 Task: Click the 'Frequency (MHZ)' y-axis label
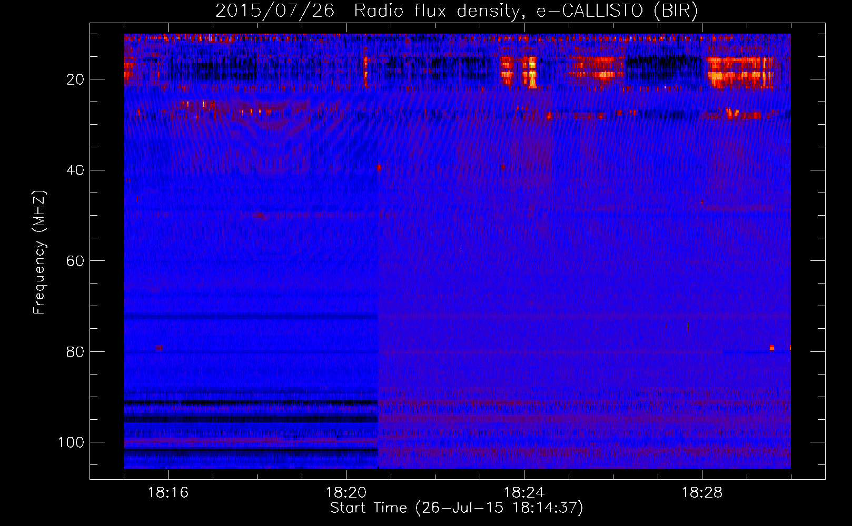tap(39, 252)
